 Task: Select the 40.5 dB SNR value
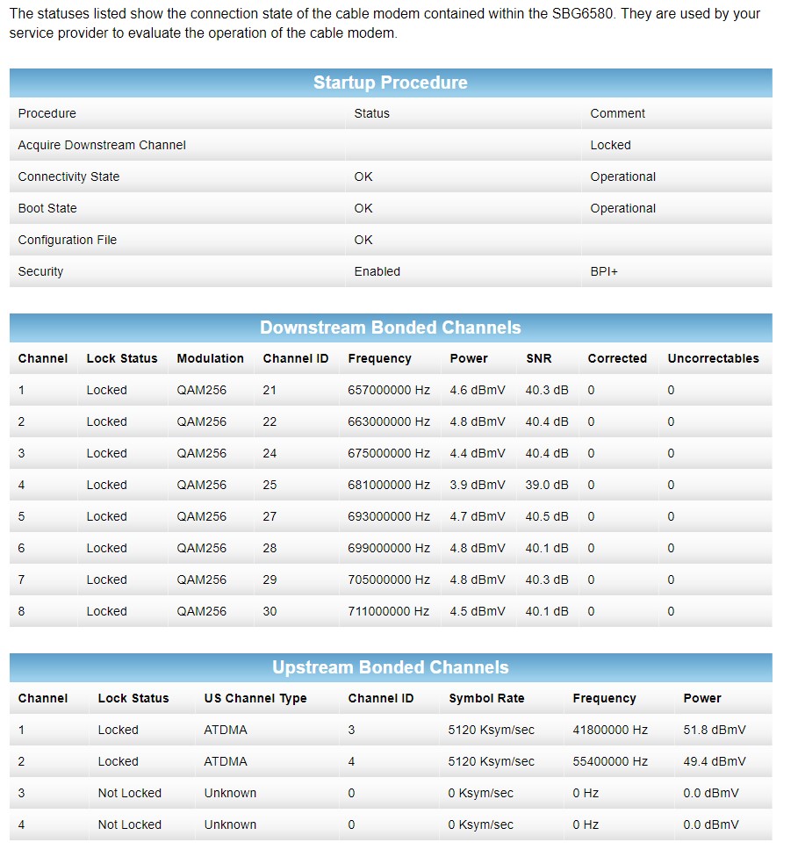pyautogui.click(x=547, y=516)
